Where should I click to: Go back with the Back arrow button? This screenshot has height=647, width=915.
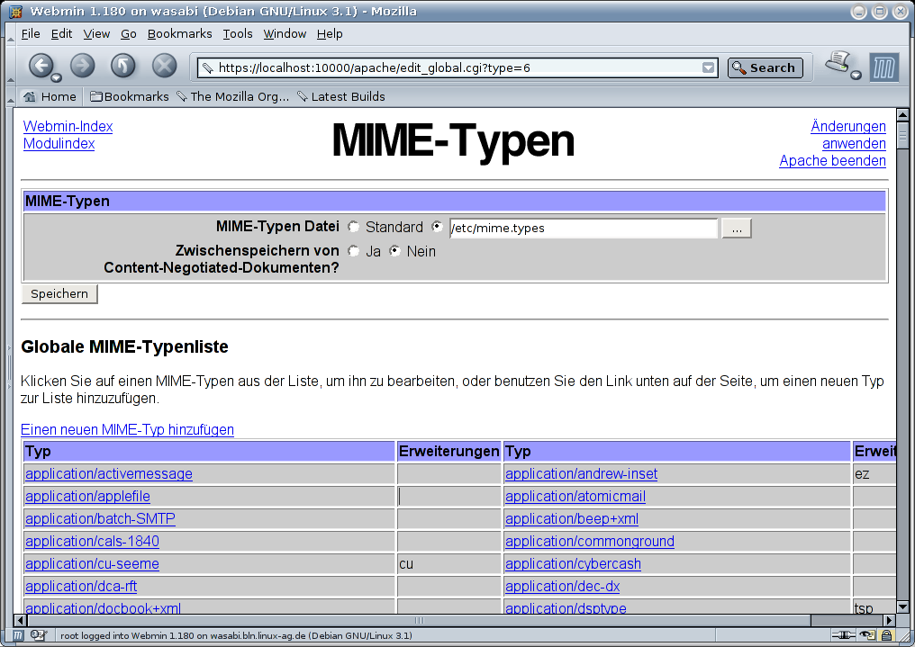pos(41,66)
